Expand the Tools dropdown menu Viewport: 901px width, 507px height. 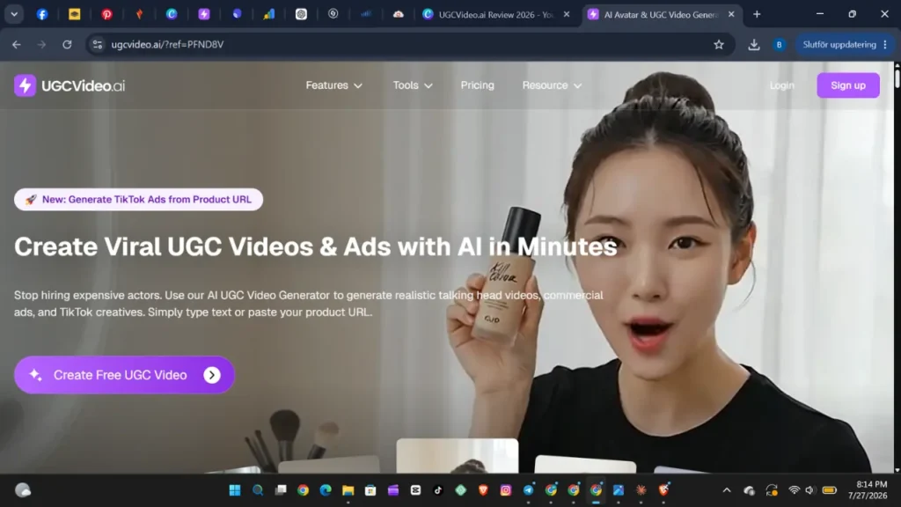tap(413, 85)
